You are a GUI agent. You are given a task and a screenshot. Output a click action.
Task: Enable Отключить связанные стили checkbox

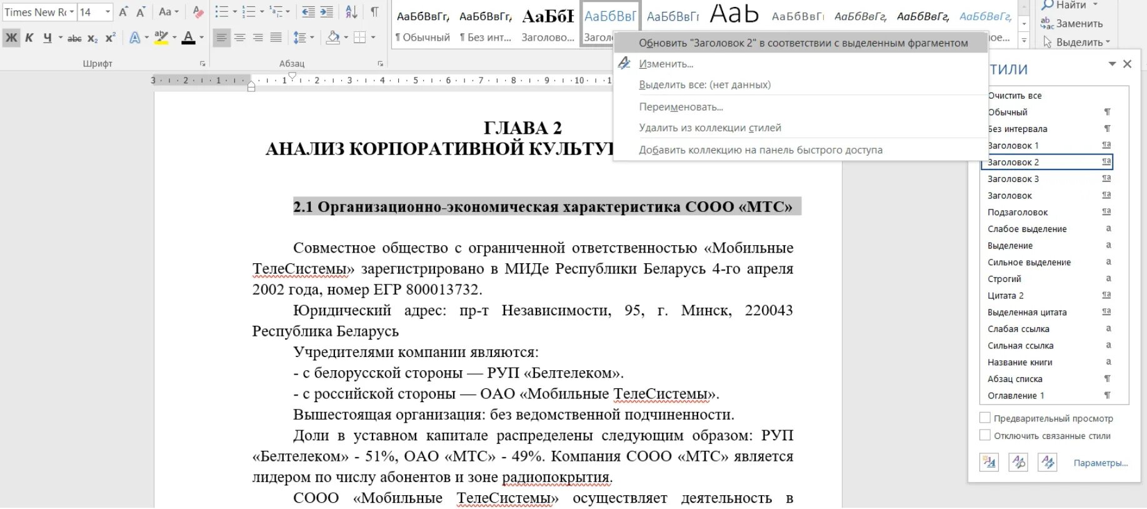985,435
